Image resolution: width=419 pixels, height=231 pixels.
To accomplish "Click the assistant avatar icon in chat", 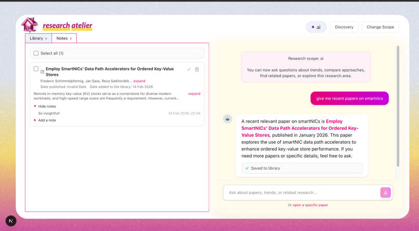I will tap(227, 119).
